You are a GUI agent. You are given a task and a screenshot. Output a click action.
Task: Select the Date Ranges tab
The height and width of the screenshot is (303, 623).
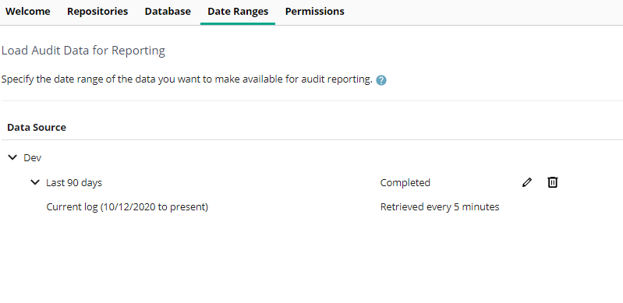pyautogui.click(x=238, y=12)
